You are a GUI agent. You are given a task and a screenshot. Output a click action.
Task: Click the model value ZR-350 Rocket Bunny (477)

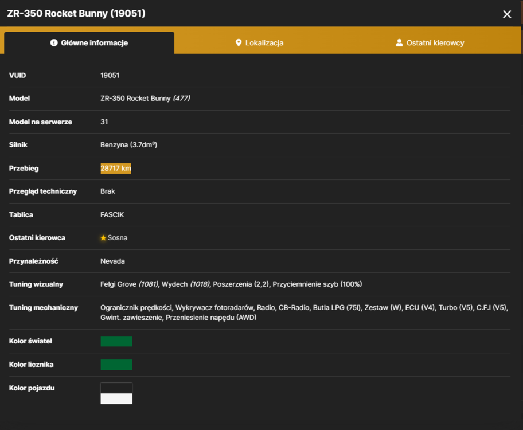145,99
